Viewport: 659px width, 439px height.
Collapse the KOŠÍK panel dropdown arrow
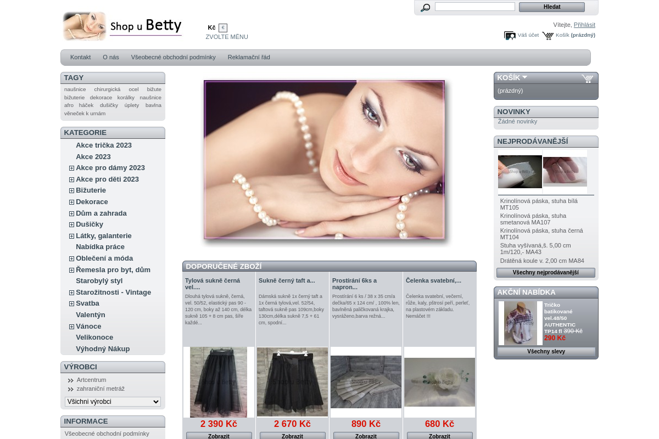pos(526,78)
